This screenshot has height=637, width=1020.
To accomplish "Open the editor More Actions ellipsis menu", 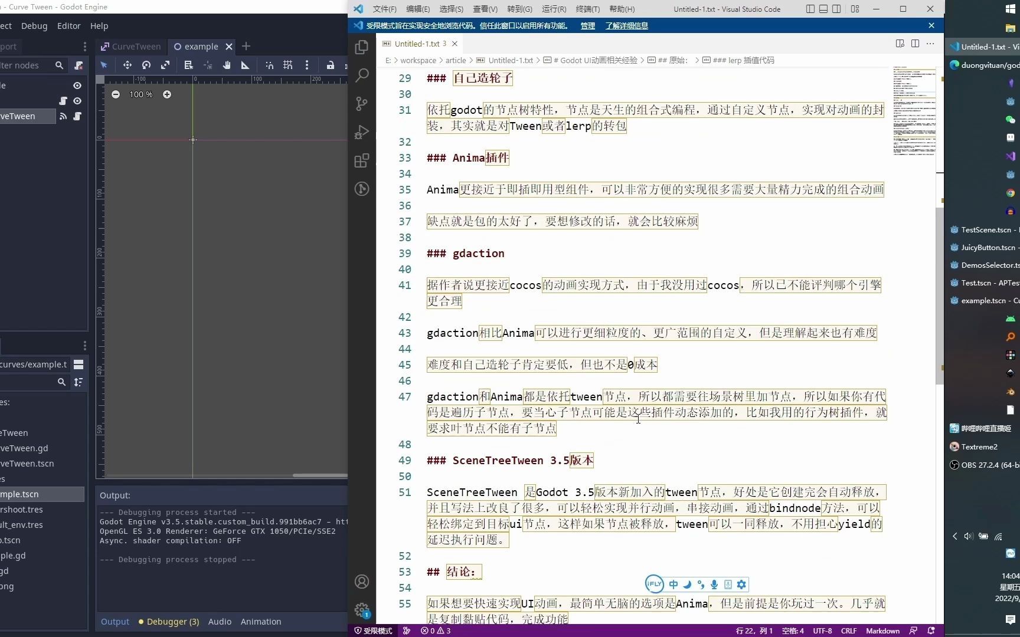I will pos(930,44).
